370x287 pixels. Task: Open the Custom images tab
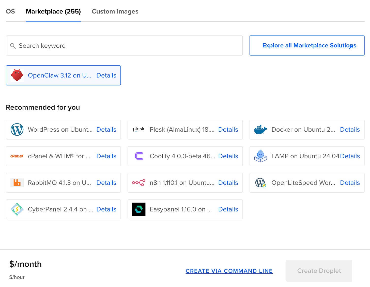(115, 11)
